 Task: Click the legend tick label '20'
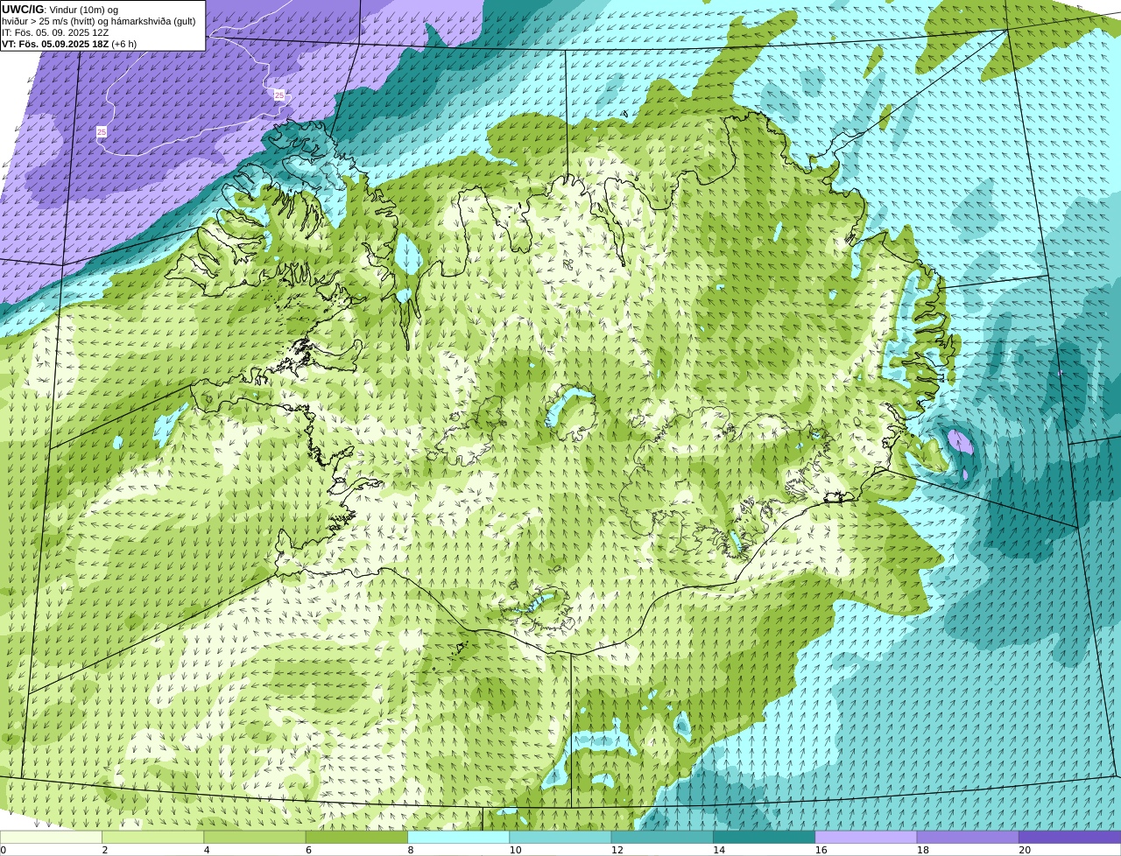coord(1025,850)
